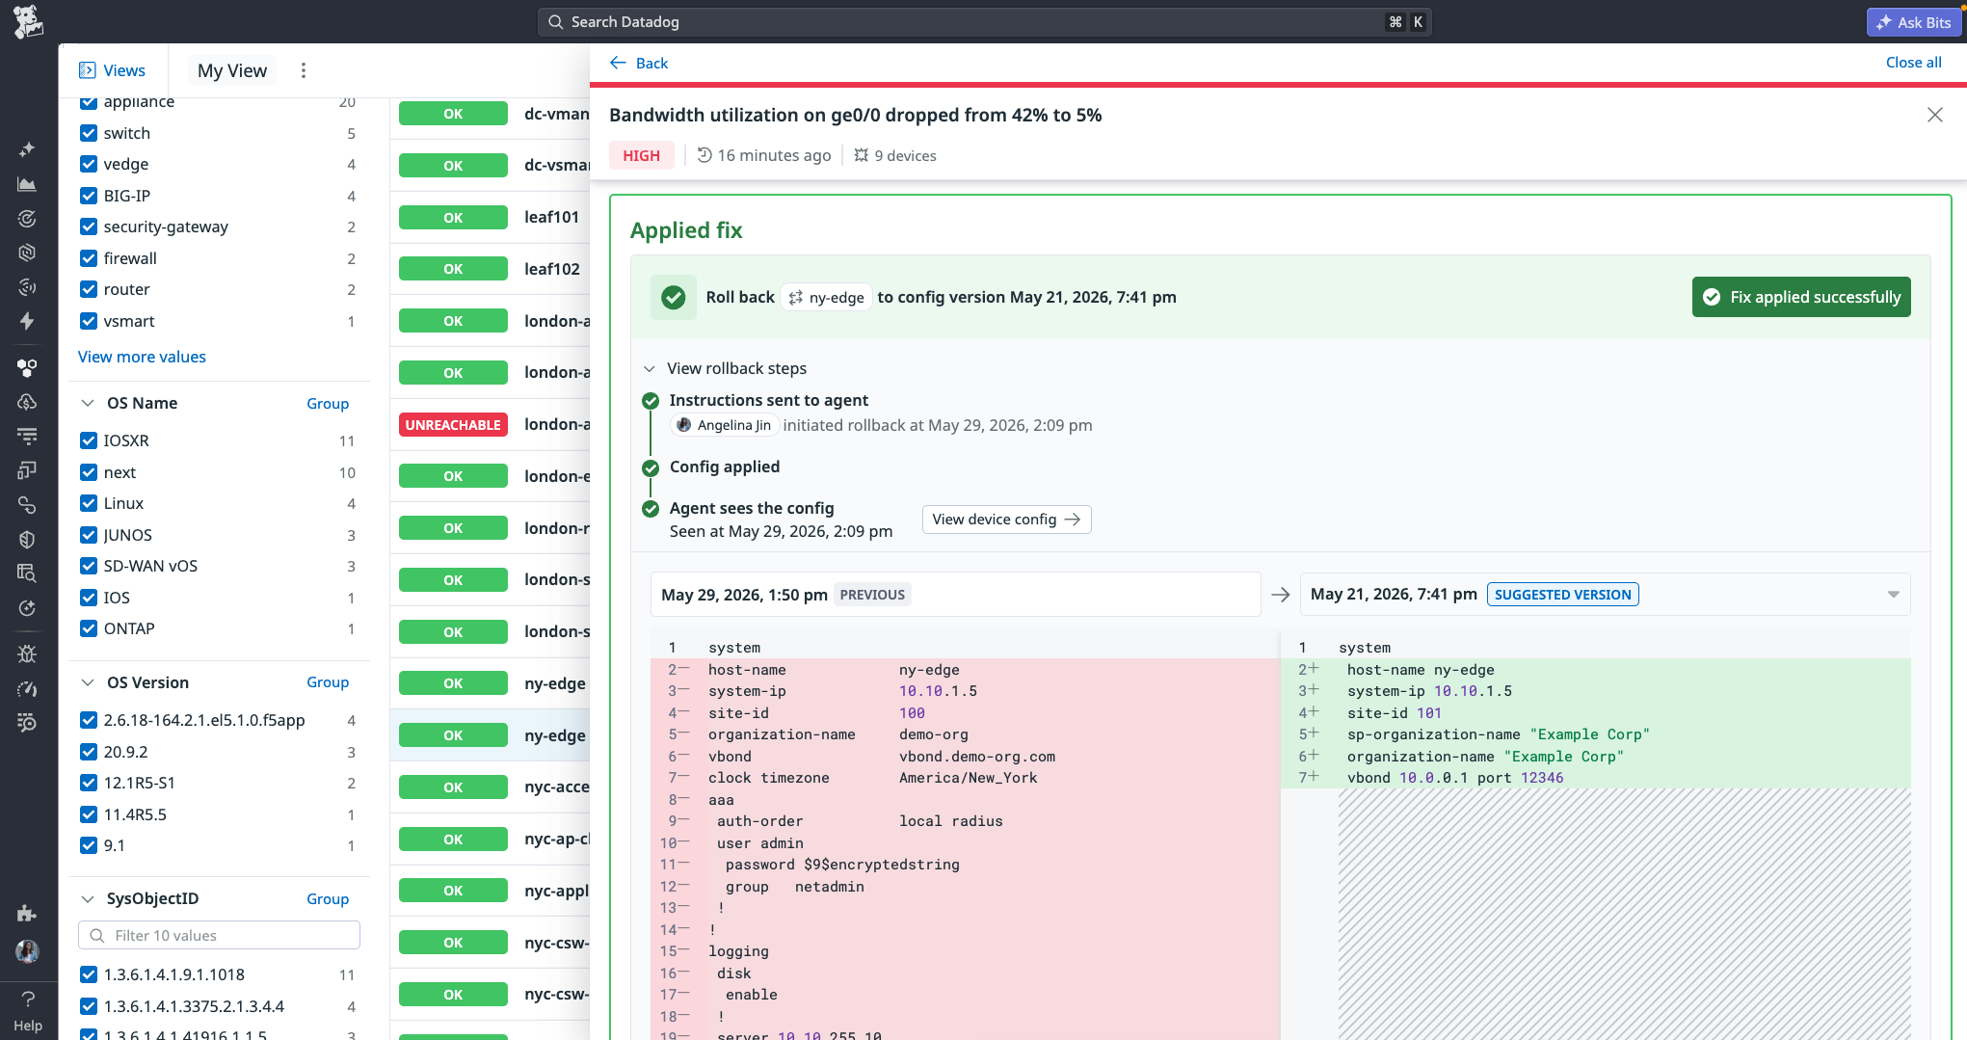Screen dimensions: 1967x1040
Task: Open the hexagons infrastructure icon in sidebar
Action: click(x=27, y=367)
